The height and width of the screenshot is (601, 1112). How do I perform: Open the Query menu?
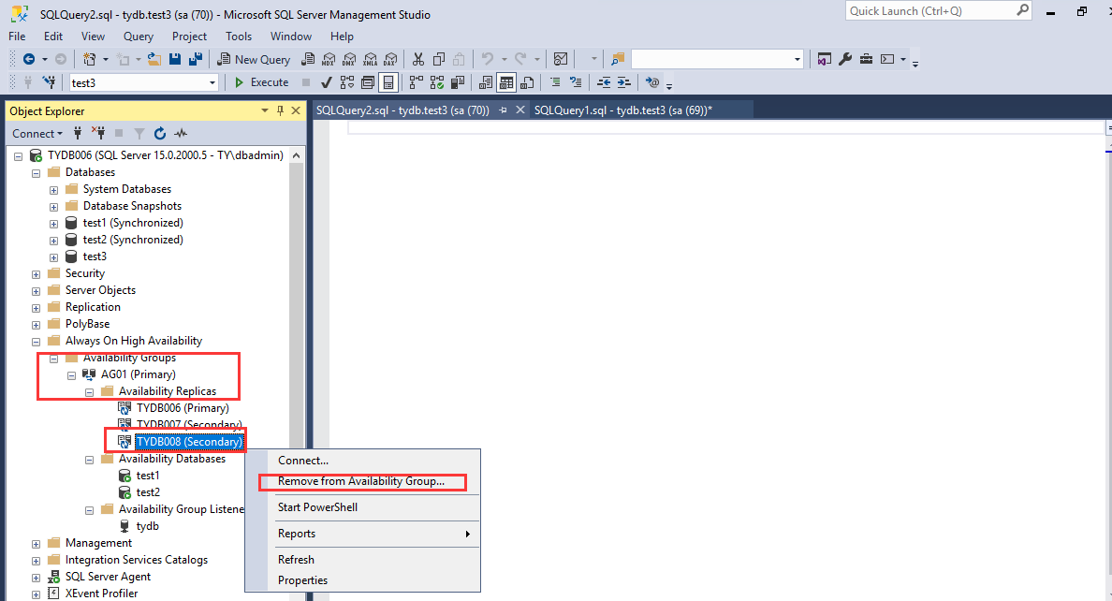coord(139,37)
